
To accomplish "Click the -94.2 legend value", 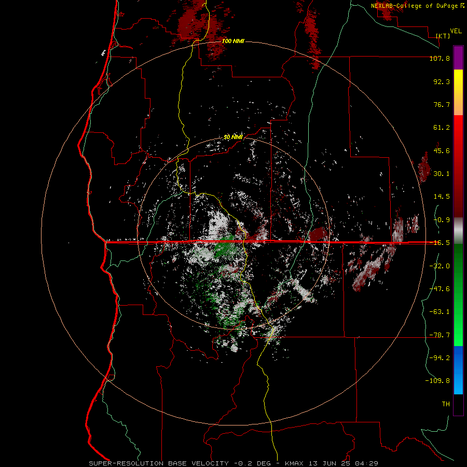I will coord(439,358).
